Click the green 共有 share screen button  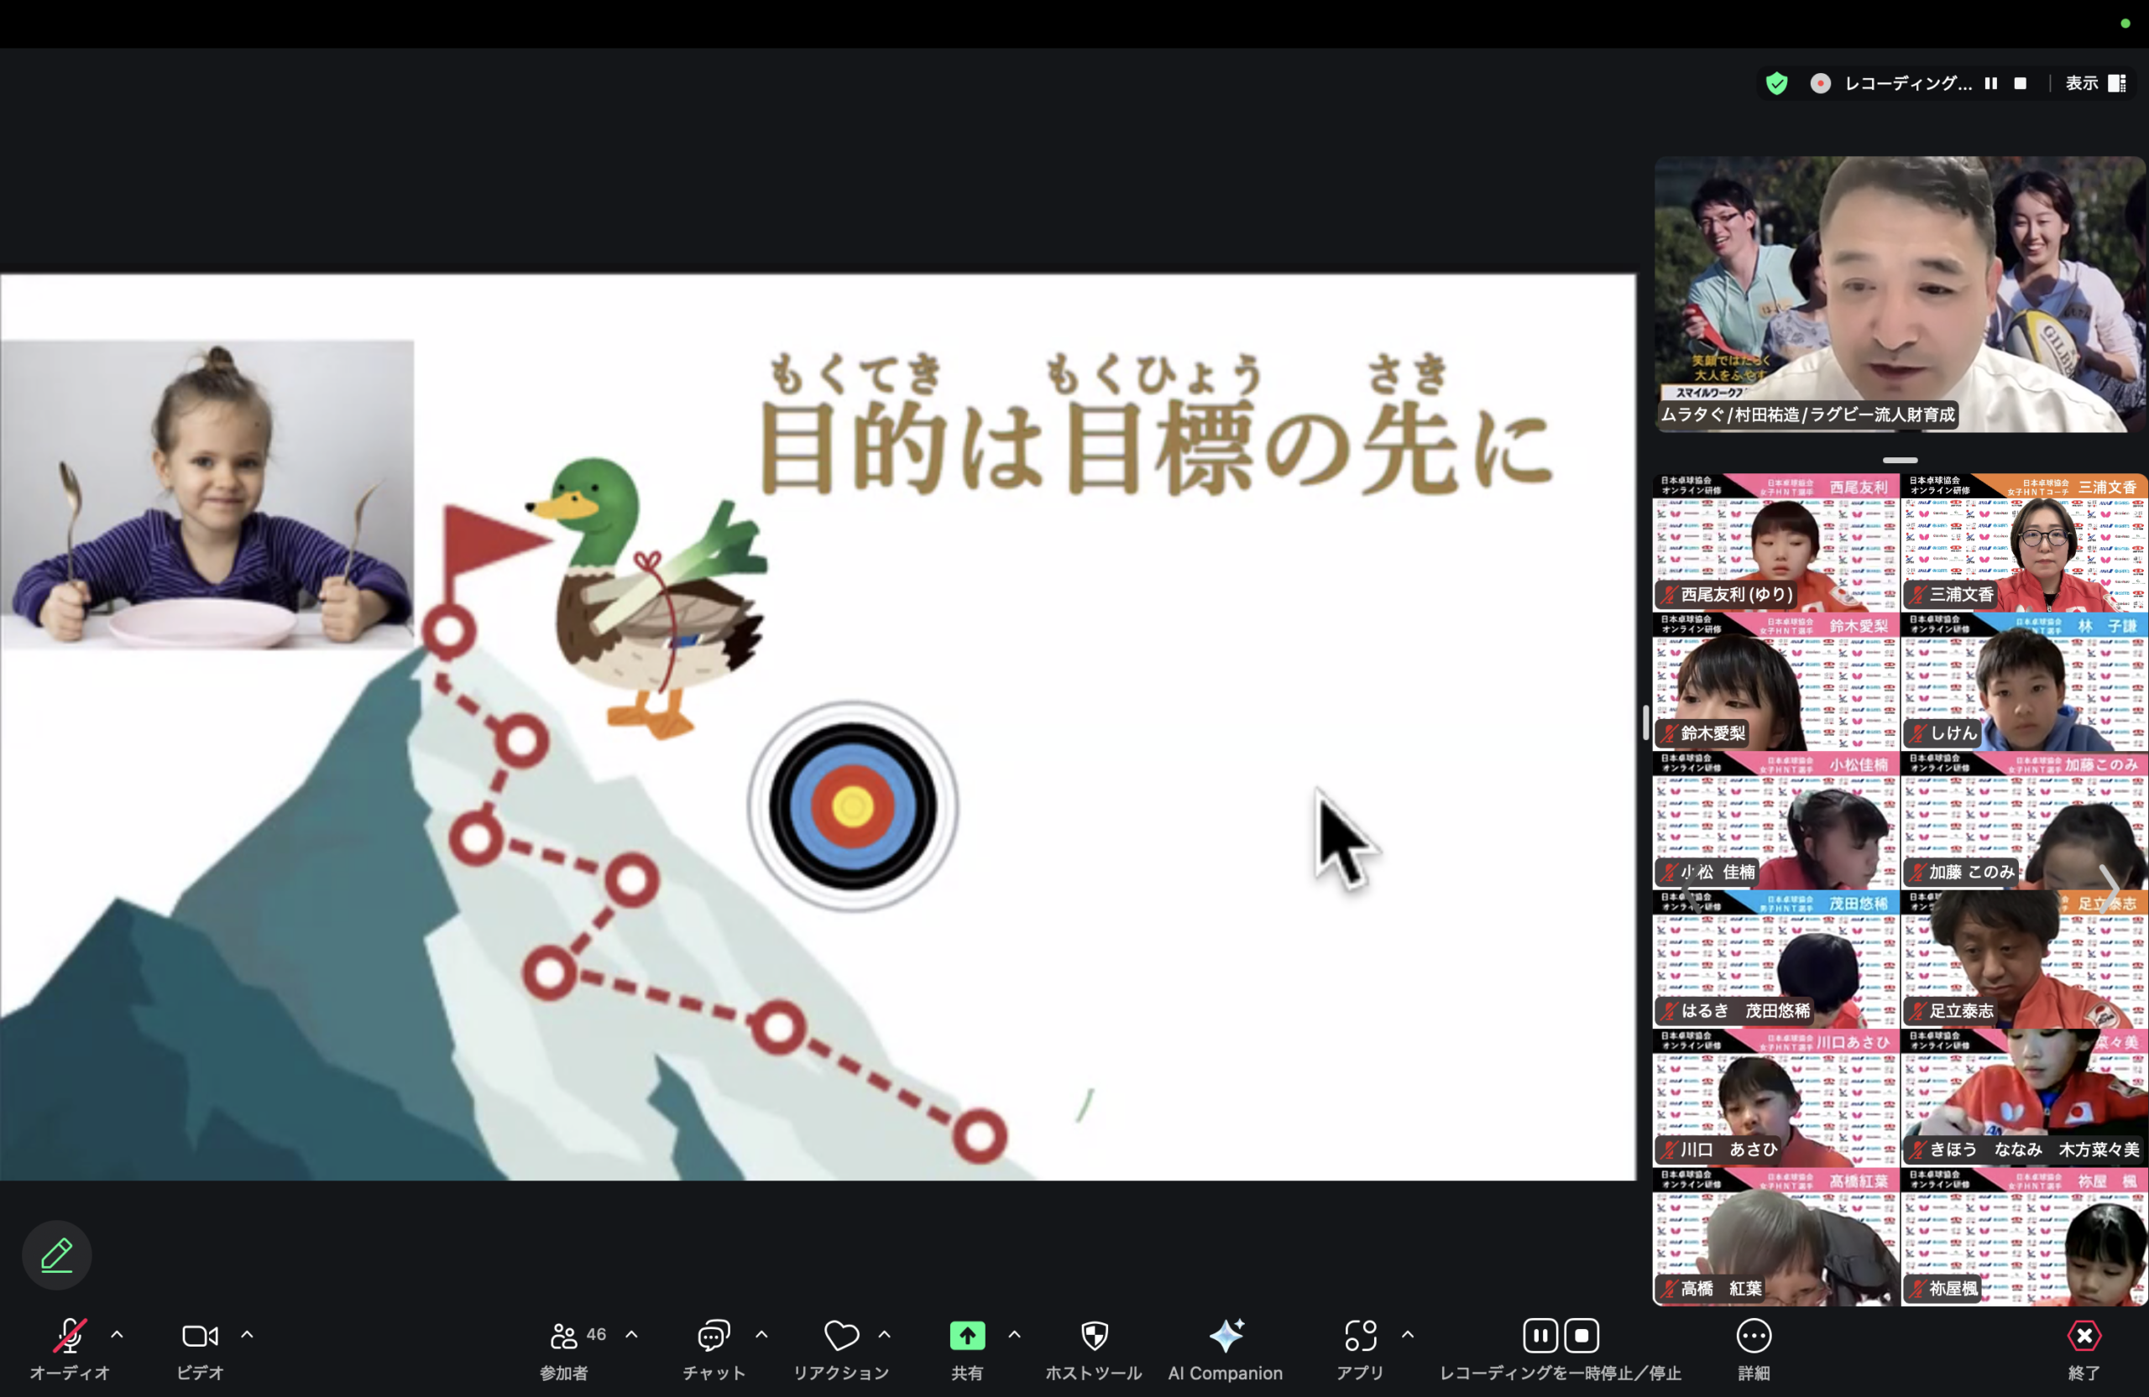(x=966, y=1337)
